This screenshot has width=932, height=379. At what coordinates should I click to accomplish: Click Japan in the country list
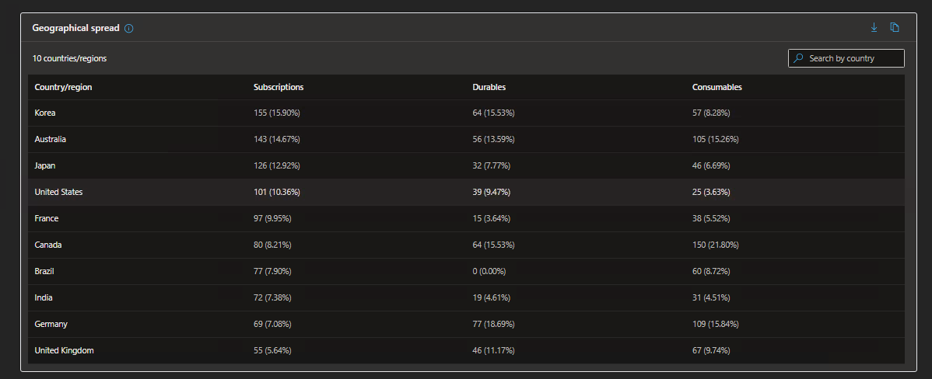click(x=45, y=165)
